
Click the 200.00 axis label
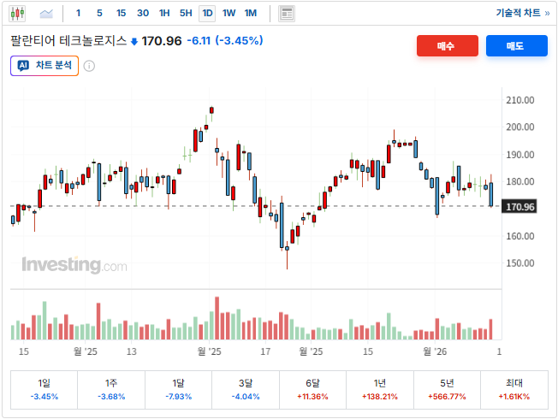(x=520, y=127)
